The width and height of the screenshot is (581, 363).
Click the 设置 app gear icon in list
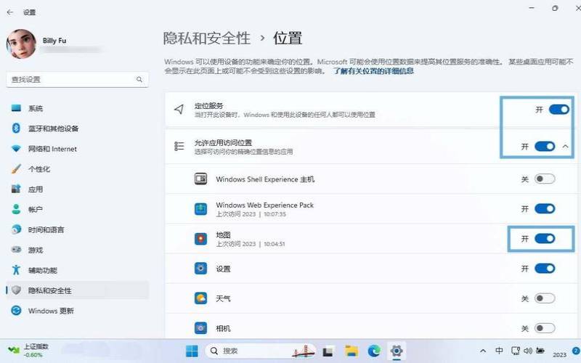[201, 268]
